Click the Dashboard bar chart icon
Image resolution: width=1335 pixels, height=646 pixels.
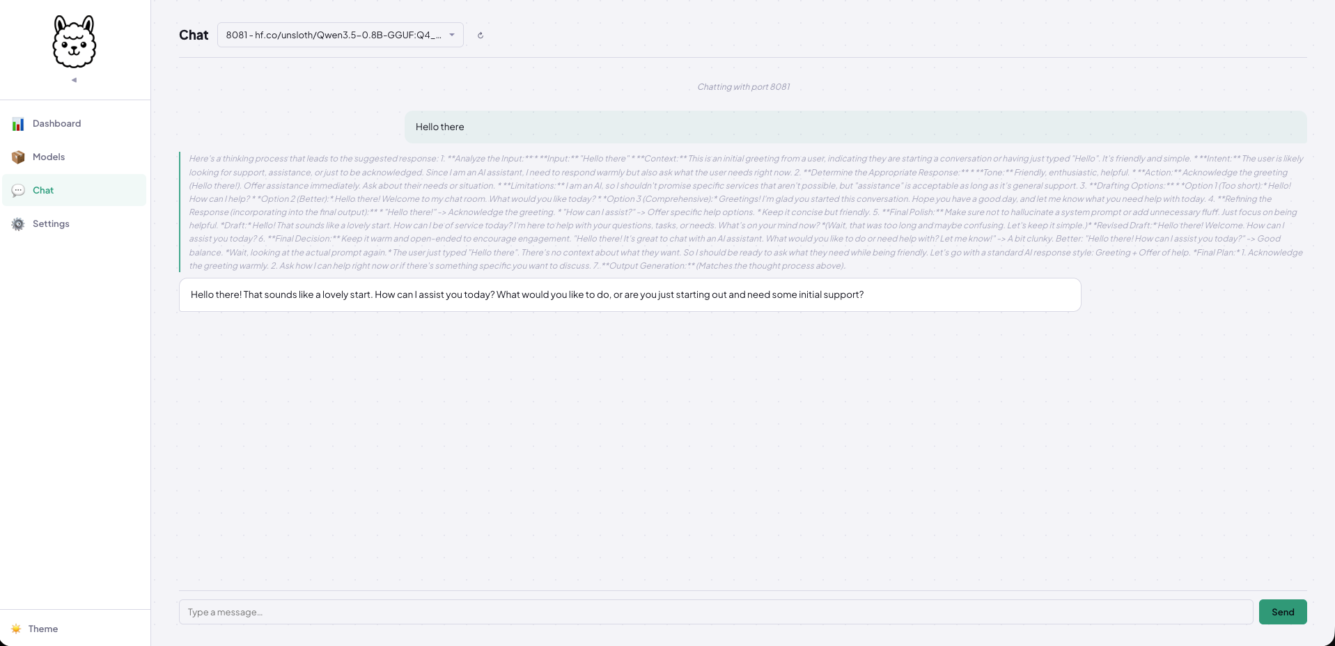(18, 124)
